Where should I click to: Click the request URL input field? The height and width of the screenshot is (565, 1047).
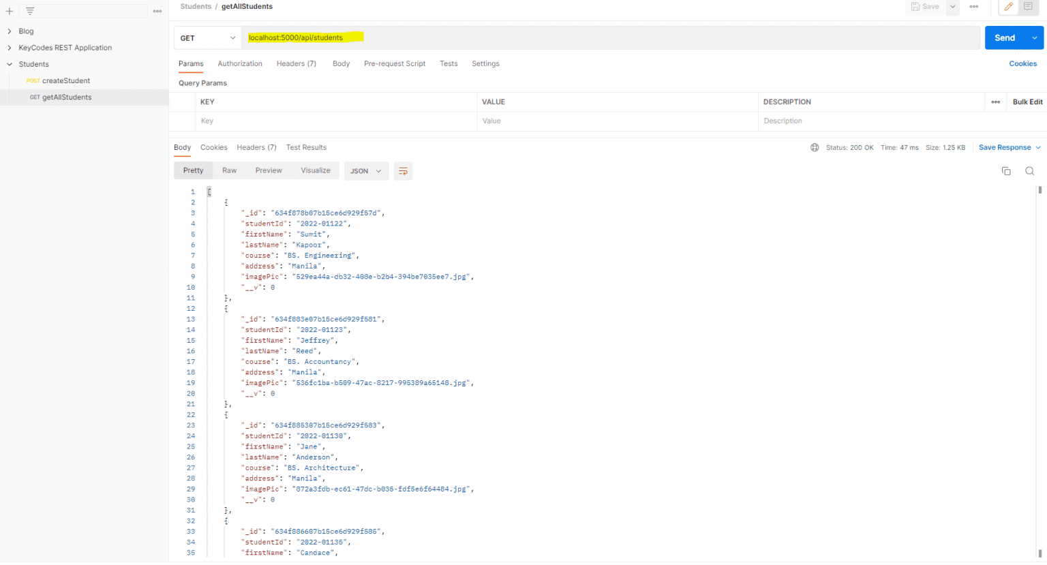610,38
